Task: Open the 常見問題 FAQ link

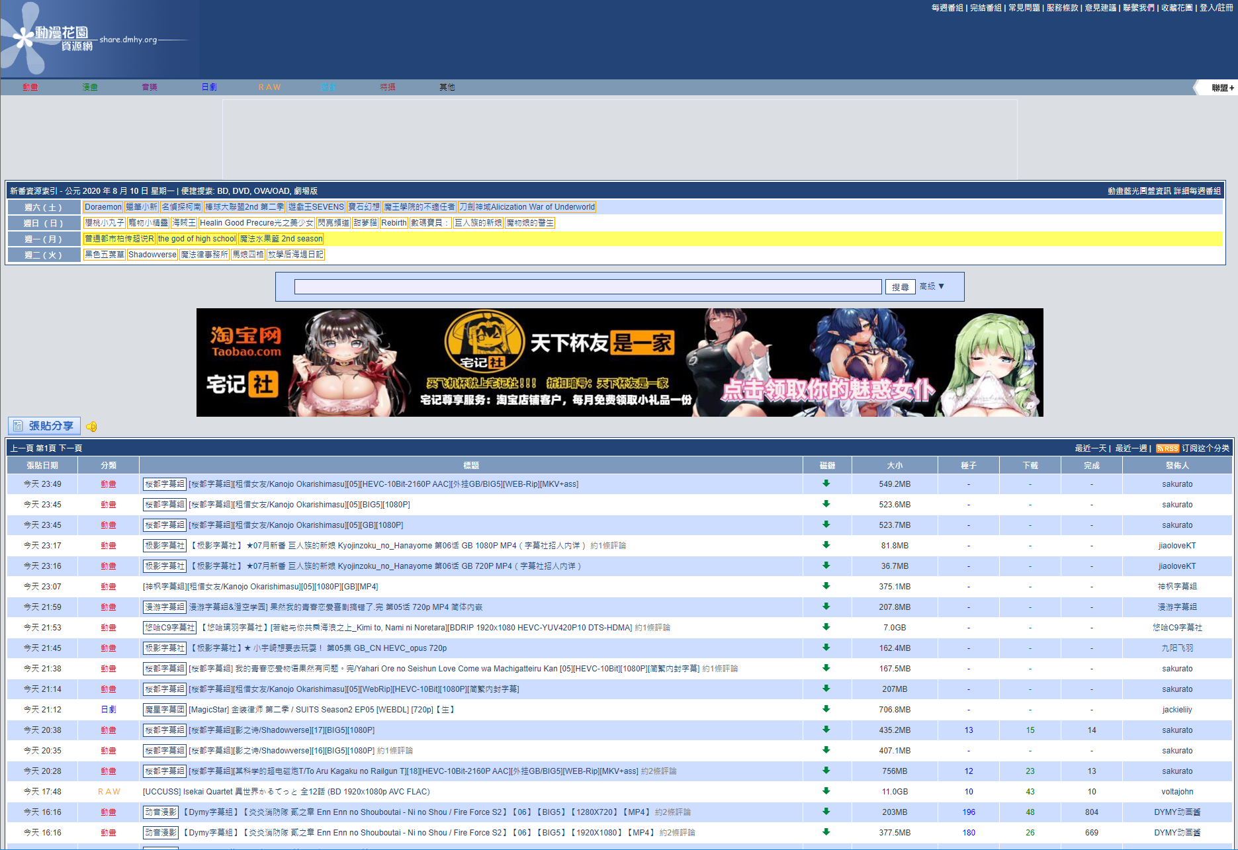Action: [x=1024, y=8]
